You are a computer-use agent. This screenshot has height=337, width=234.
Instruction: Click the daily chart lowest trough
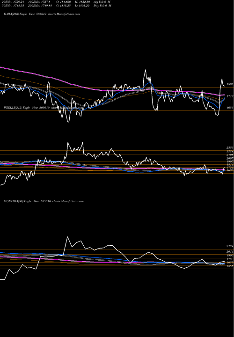tap(68, 122)
